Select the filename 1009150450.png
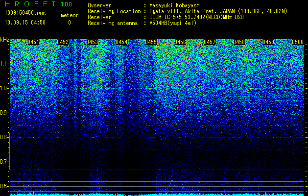Viewport: 308px width, 196px height. (x=25, y=13)
